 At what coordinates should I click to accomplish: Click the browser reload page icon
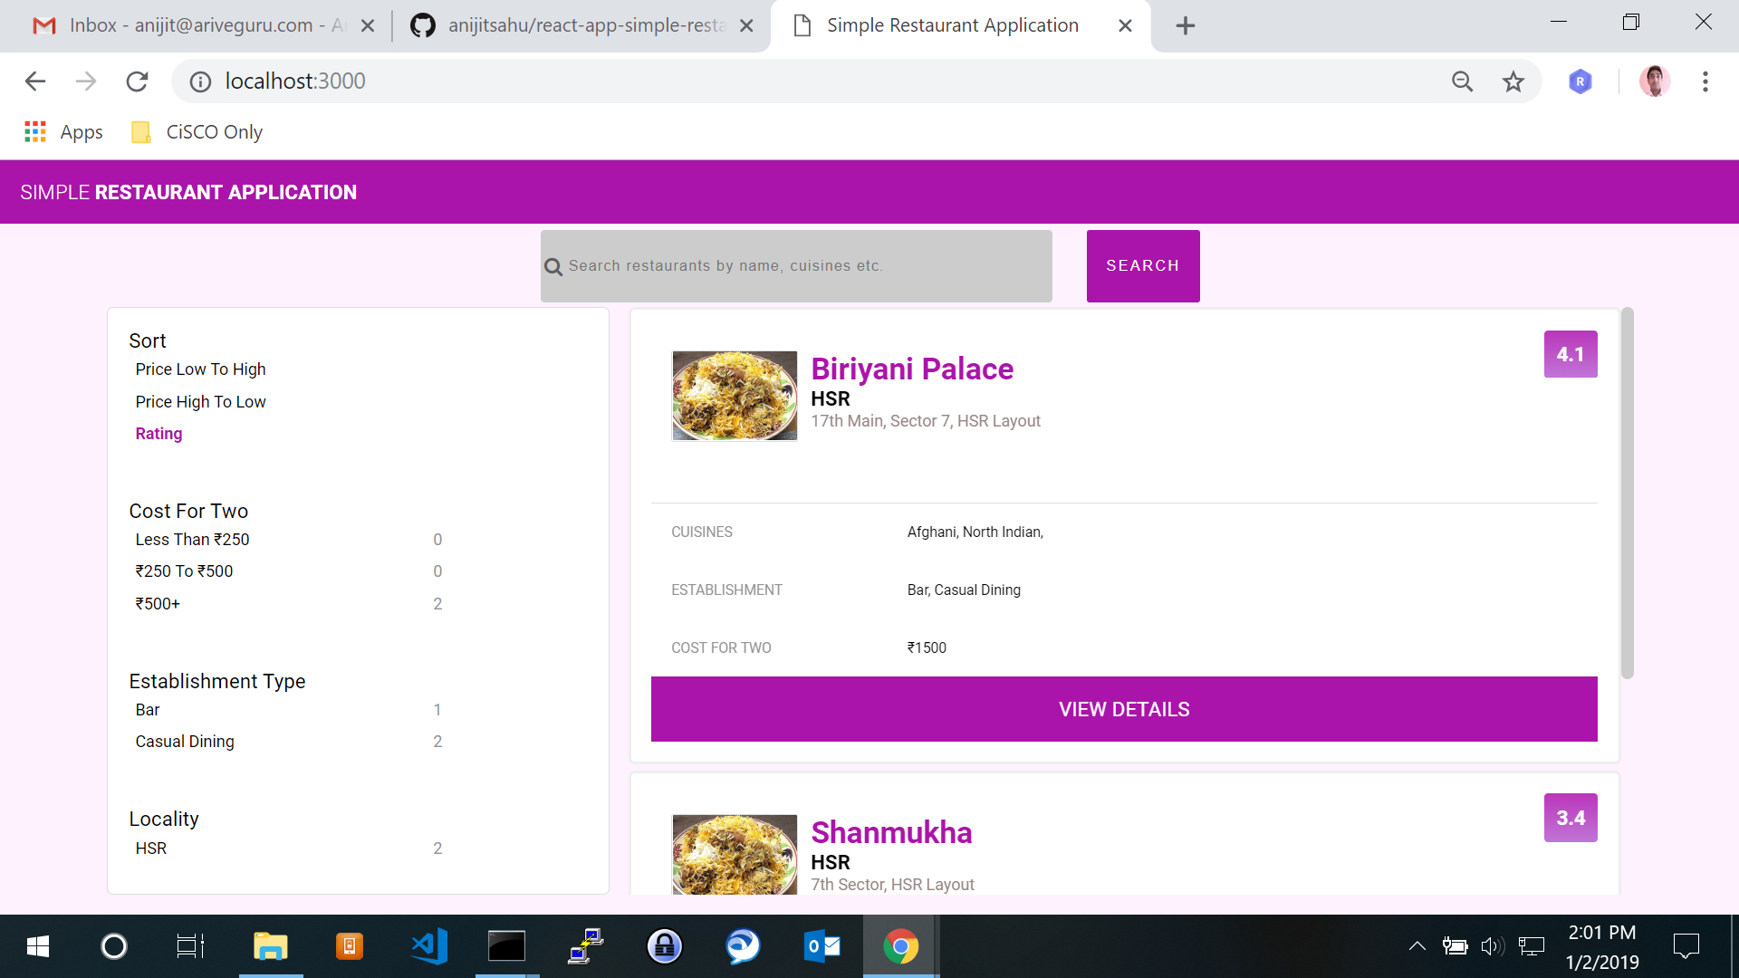pyautogui.click(x=137, y=81)
